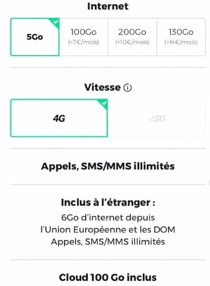210x286 pixels.
Task: Click the Cloud 100 Go inclus heading
Action: point(108,278)
